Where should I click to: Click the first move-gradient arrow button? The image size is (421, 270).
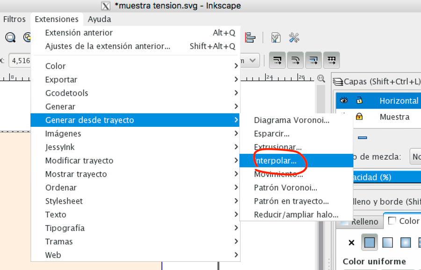coord(277,60)
